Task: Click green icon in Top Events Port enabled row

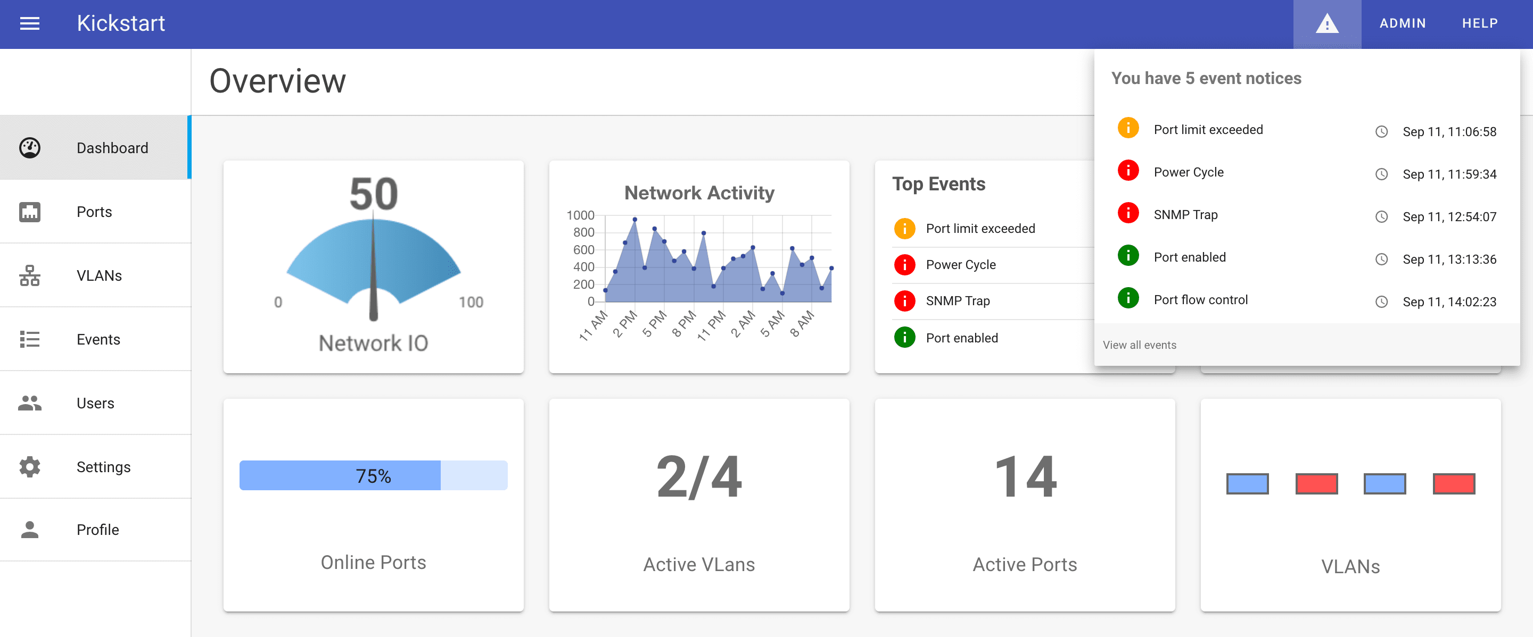Action: [x=904, y=338]
